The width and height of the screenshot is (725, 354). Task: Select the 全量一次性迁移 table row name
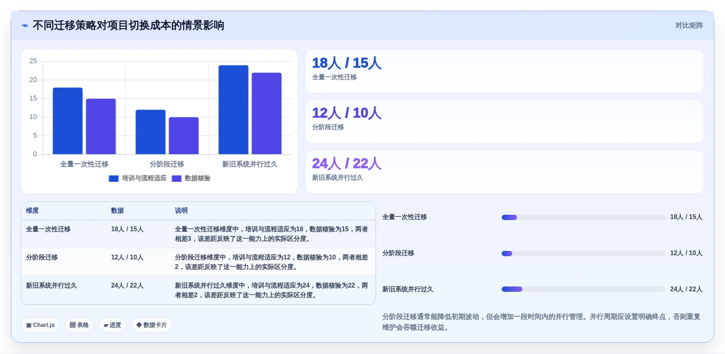click(48, 229)
